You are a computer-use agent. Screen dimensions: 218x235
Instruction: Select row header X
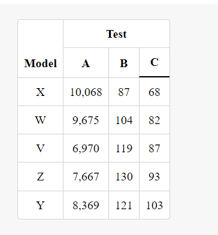point(41,92)
